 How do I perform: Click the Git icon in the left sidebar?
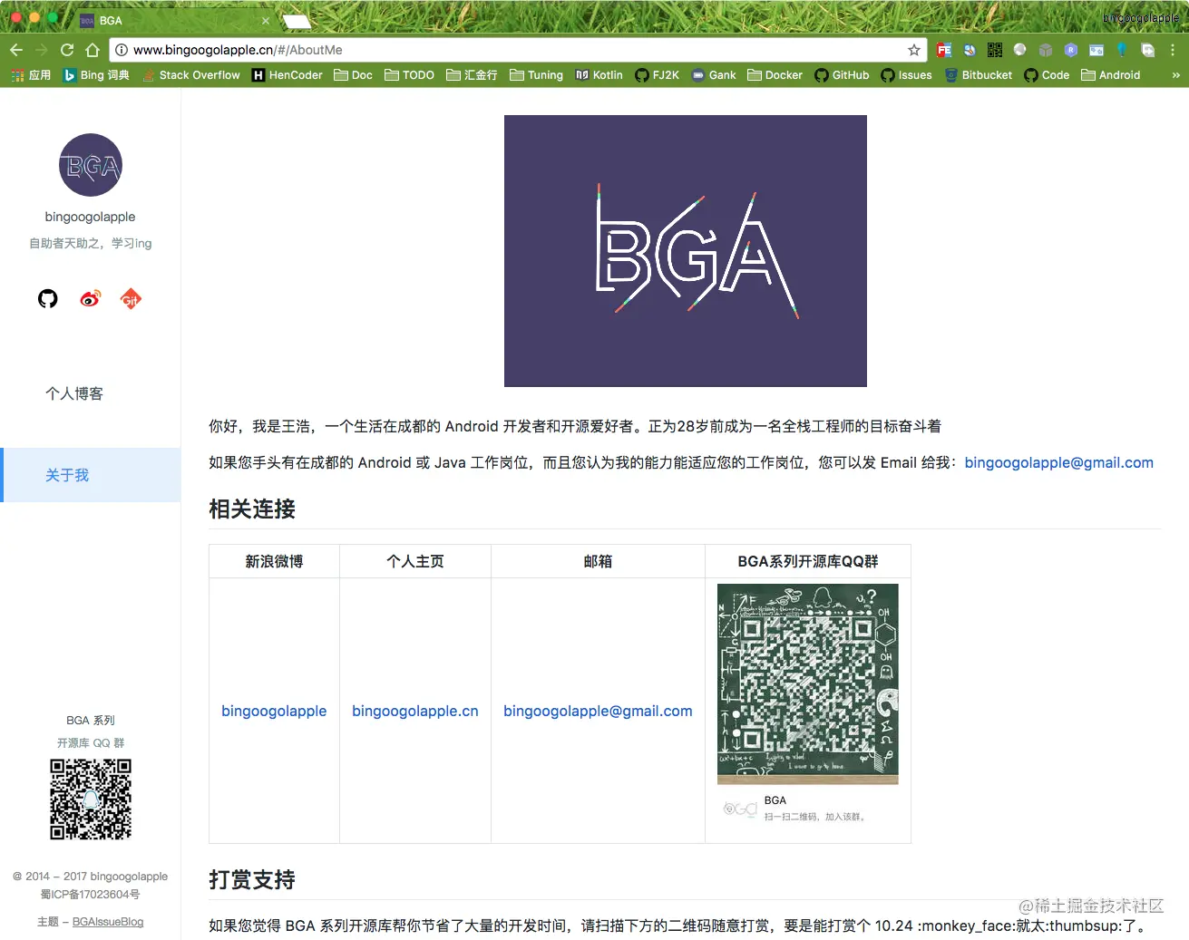[x=131, y=298]
